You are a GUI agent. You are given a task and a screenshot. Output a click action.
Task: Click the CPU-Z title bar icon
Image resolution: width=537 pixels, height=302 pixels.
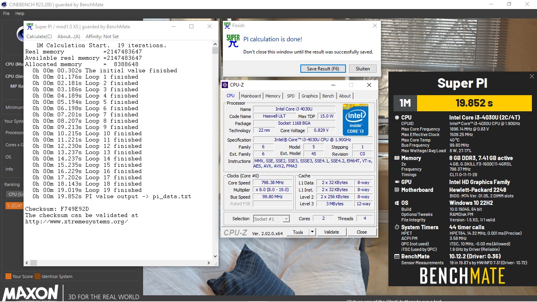pos(225,85)
